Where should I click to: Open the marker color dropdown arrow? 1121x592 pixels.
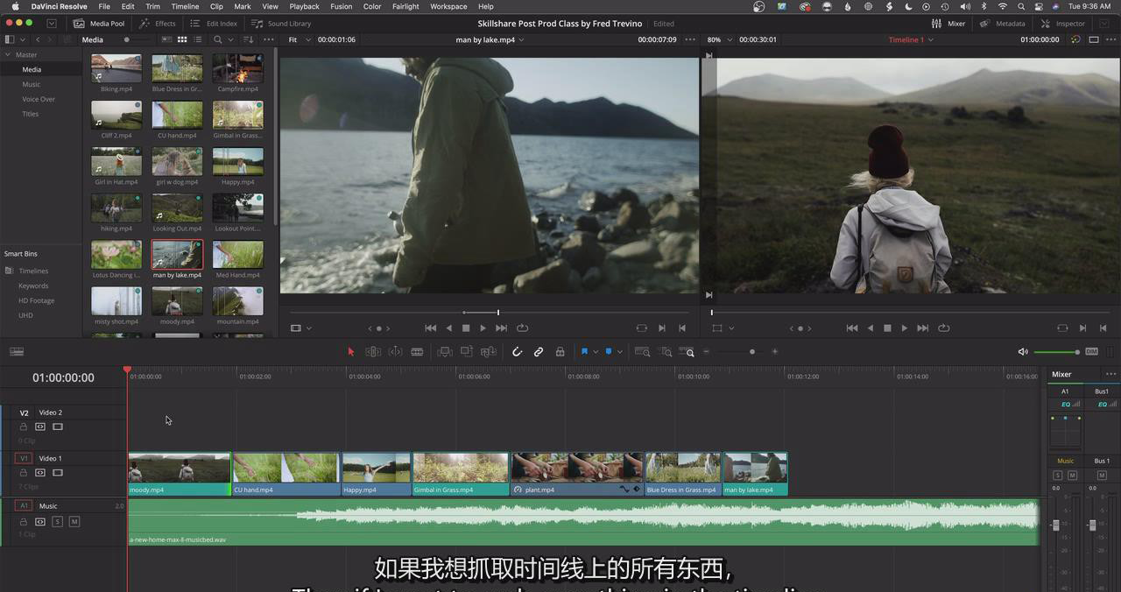click(x=620, y=352)
